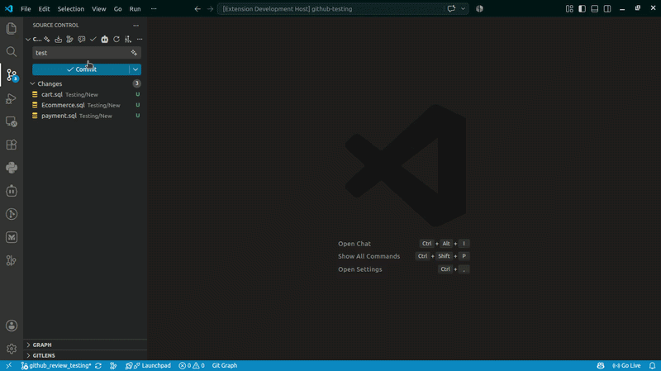Viewport: 661px width, 371px height.
Task: Open Source Control view with badge 3
Action: click(12, 75)
